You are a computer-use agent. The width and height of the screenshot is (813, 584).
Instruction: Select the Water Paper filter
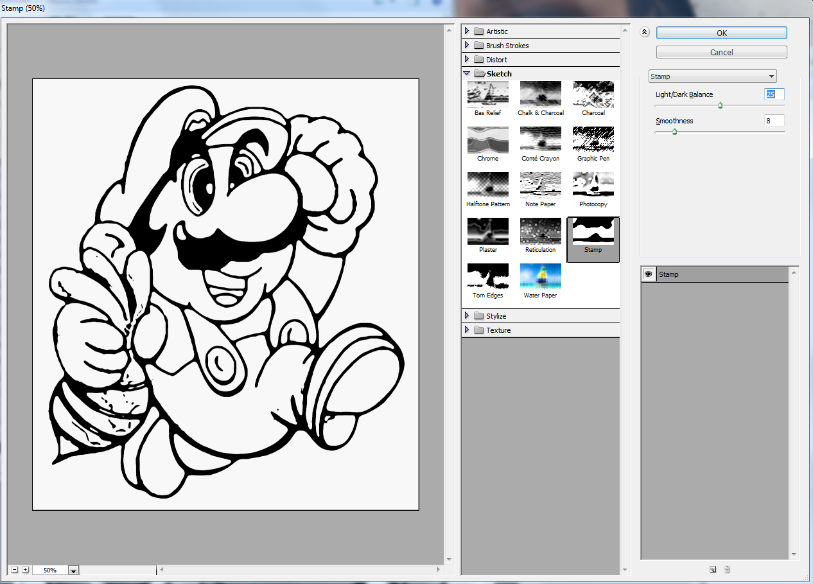click(540, 276)
